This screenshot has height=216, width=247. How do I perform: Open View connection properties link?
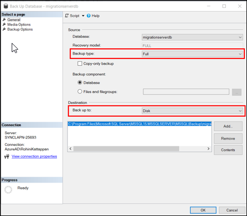[34, 157]
